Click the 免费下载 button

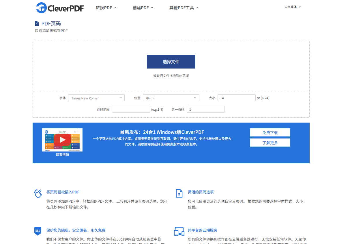pyautogui.click(x=270, y=133)
